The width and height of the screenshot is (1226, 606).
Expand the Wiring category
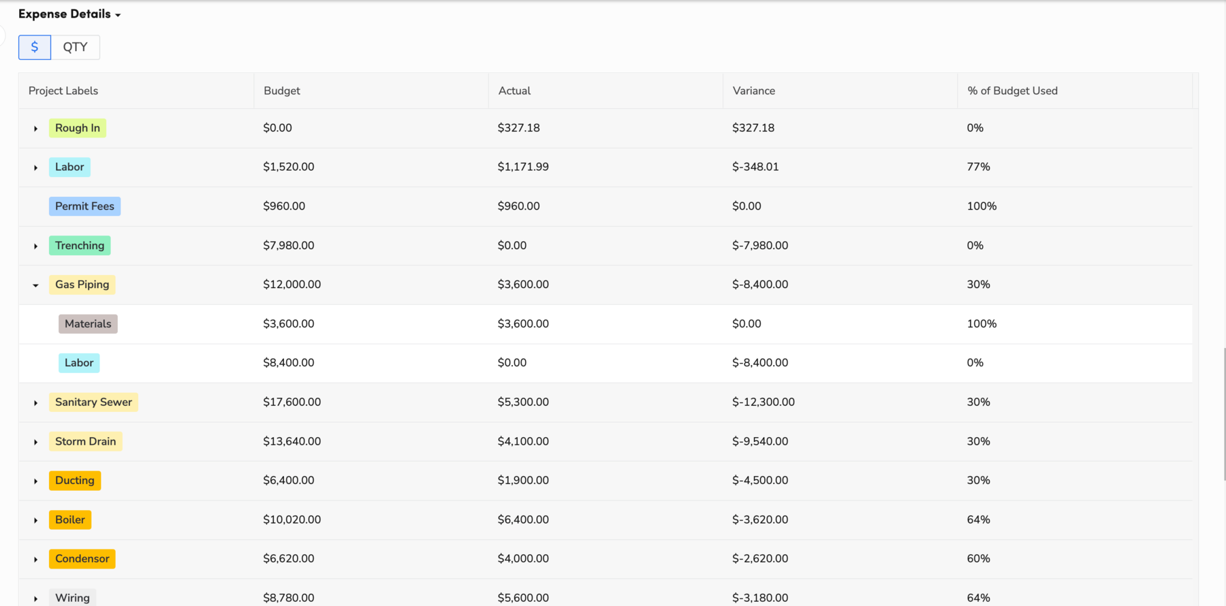tap(35, 597)
